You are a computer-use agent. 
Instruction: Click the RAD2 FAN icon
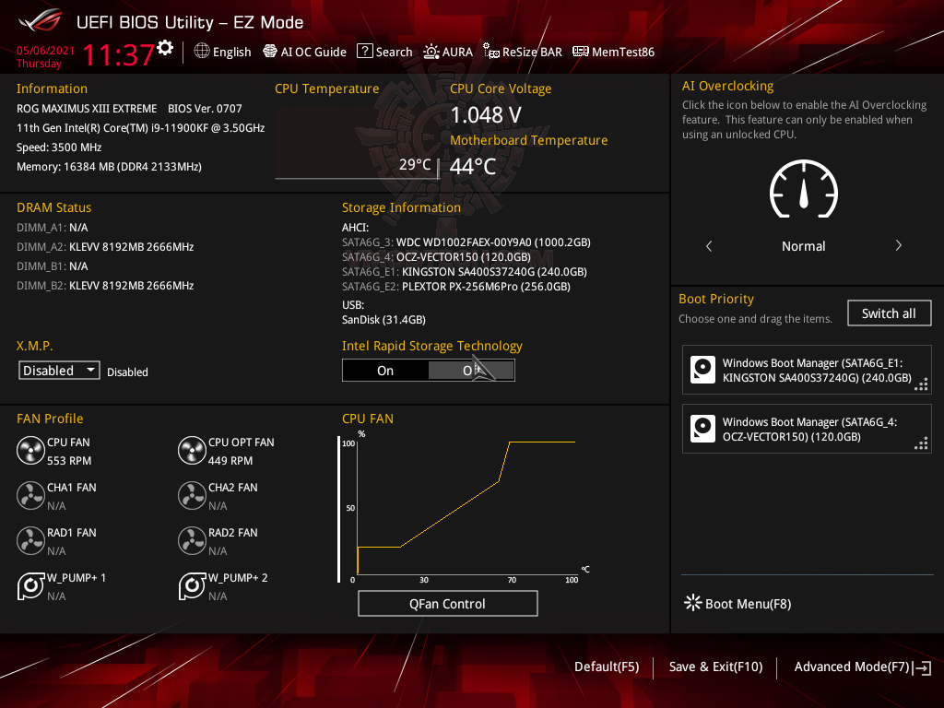[x=192, y=541]
